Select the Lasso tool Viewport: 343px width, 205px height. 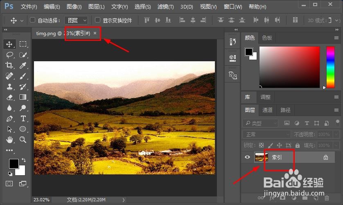click(x=10, y=55)
